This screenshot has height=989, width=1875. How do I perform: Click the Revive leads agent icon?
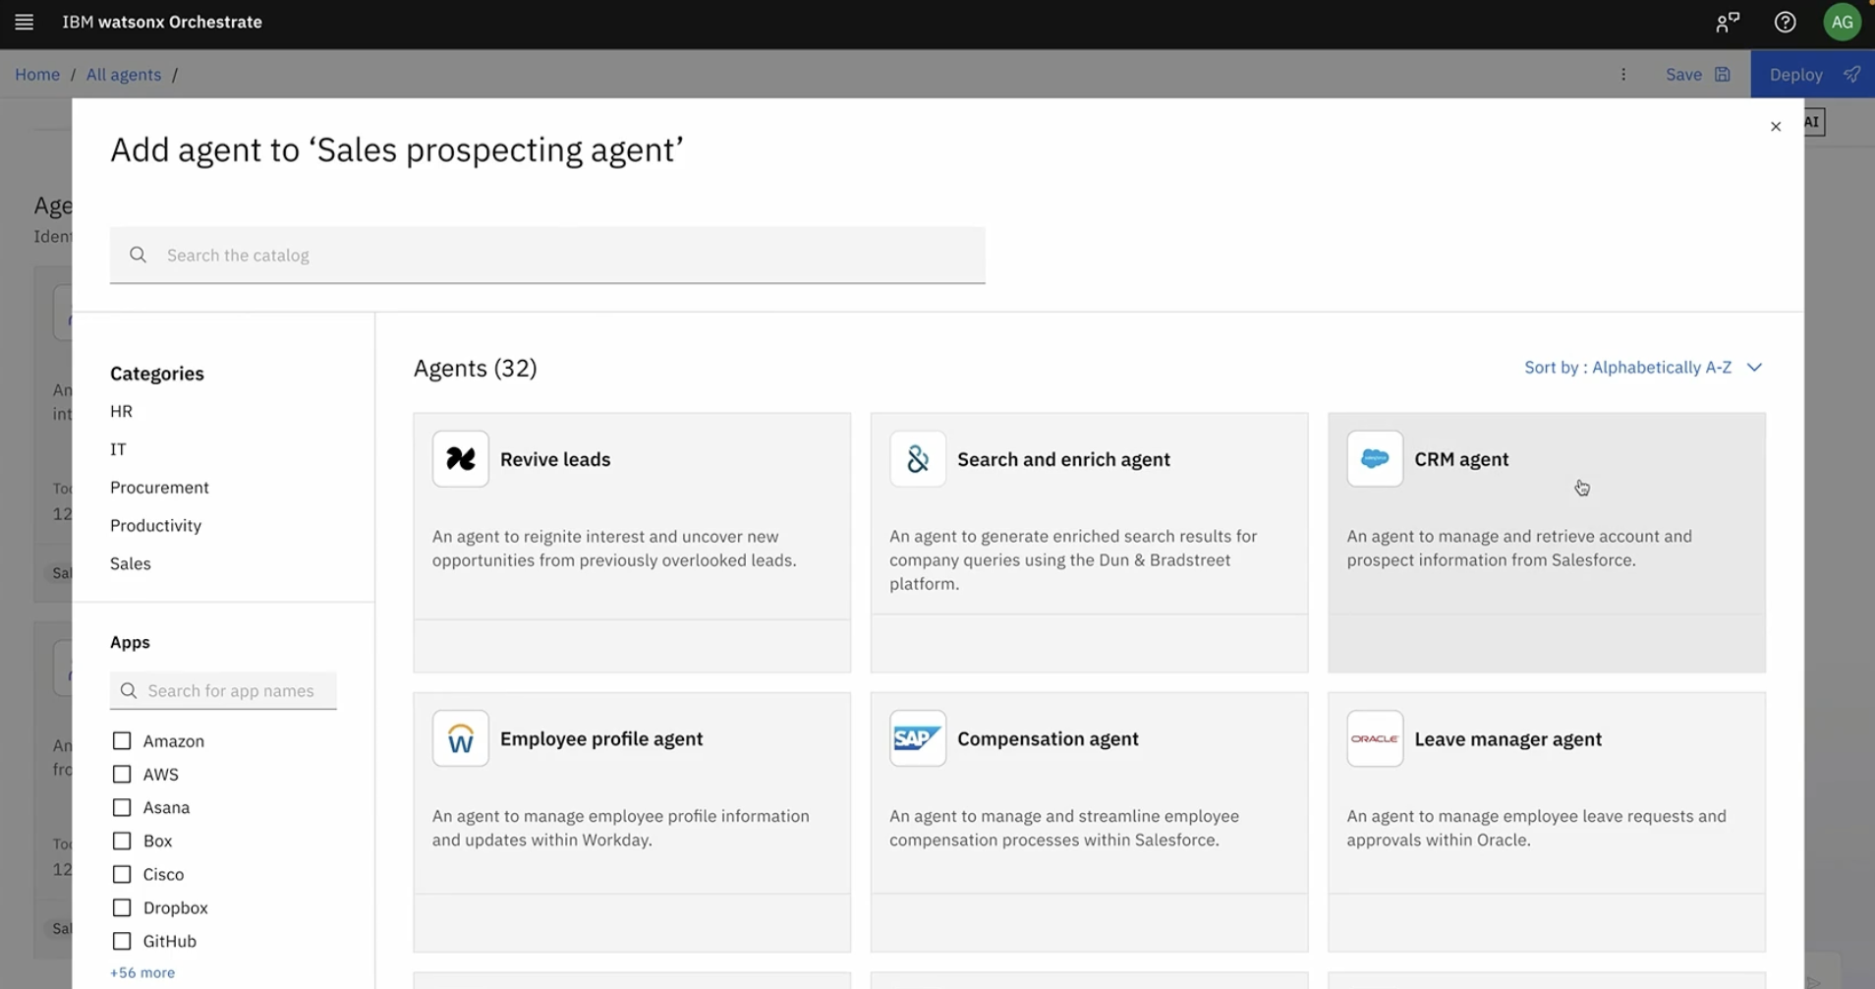click(460, 458)
